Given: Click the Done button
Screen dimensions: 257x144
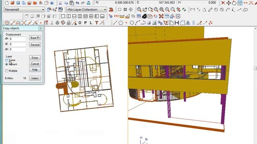Looking at the screenshot, I should pyautogui.click(x=35, y=58).
